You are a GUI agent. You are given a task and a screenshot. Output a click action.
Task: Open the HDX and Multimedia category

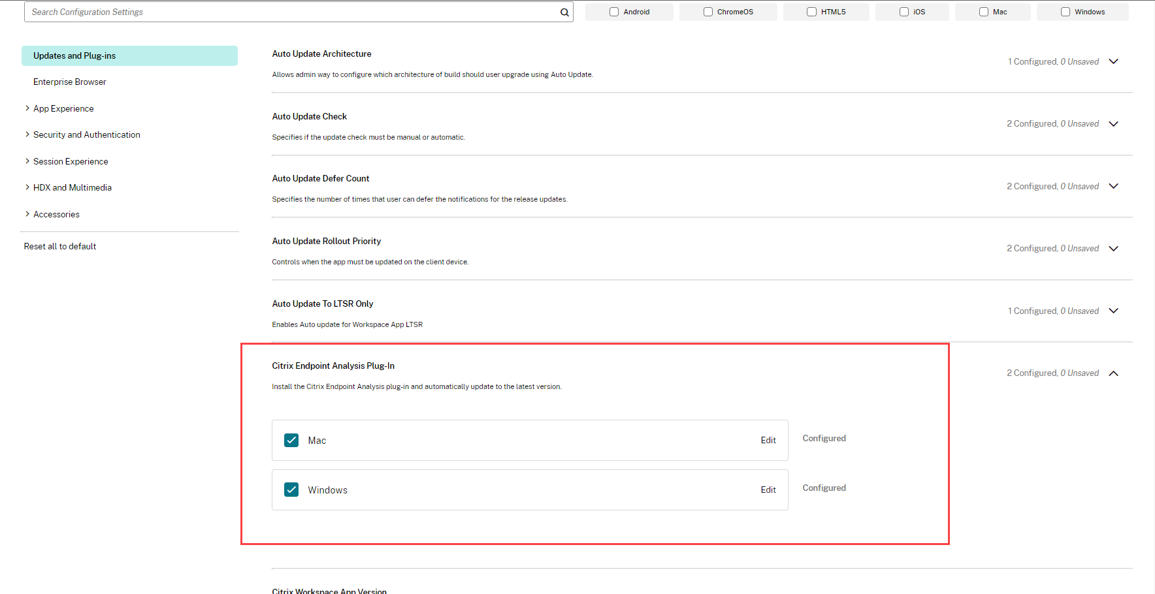(x=73, y=188)
